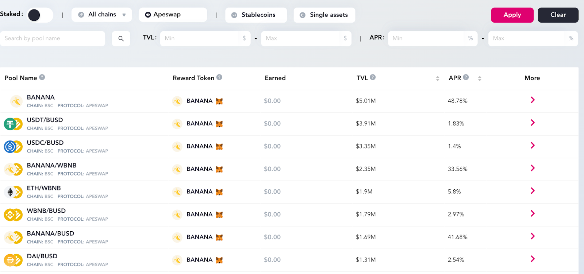
Task: Click the ETH/WBNB pool pair icon
Action: click(13, 192)
